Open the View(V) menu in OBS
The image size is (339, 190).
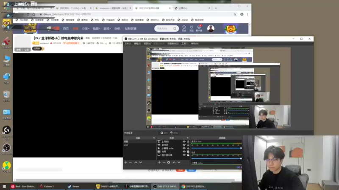(x=147, y=43)
